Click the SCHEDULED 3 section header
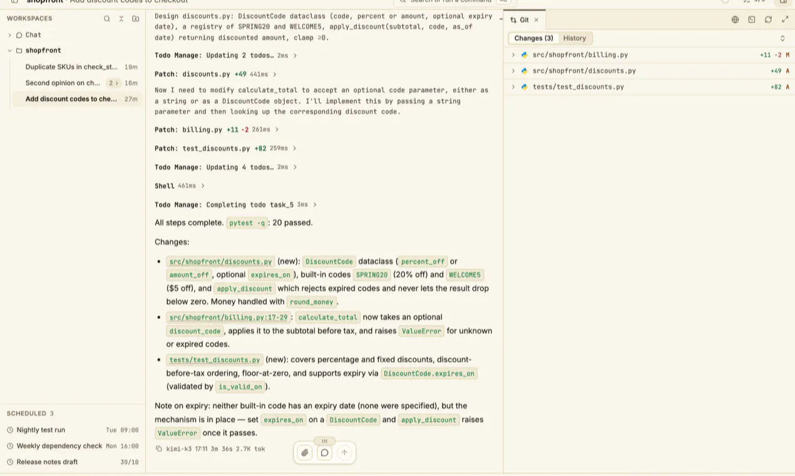This screenshot has width=795, height=476. (30, 413)
